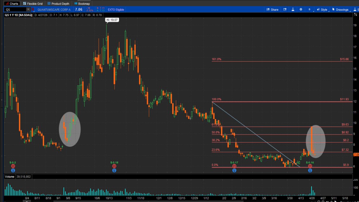Image resolution: width=359 pixels, height=202 pixels.
Task: Open the D aggregation period dropdown
Action: coord(309,10)
